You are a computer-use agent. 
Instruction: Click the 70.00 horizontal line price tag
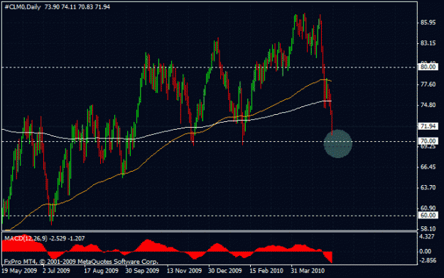[x=428, y=141]
